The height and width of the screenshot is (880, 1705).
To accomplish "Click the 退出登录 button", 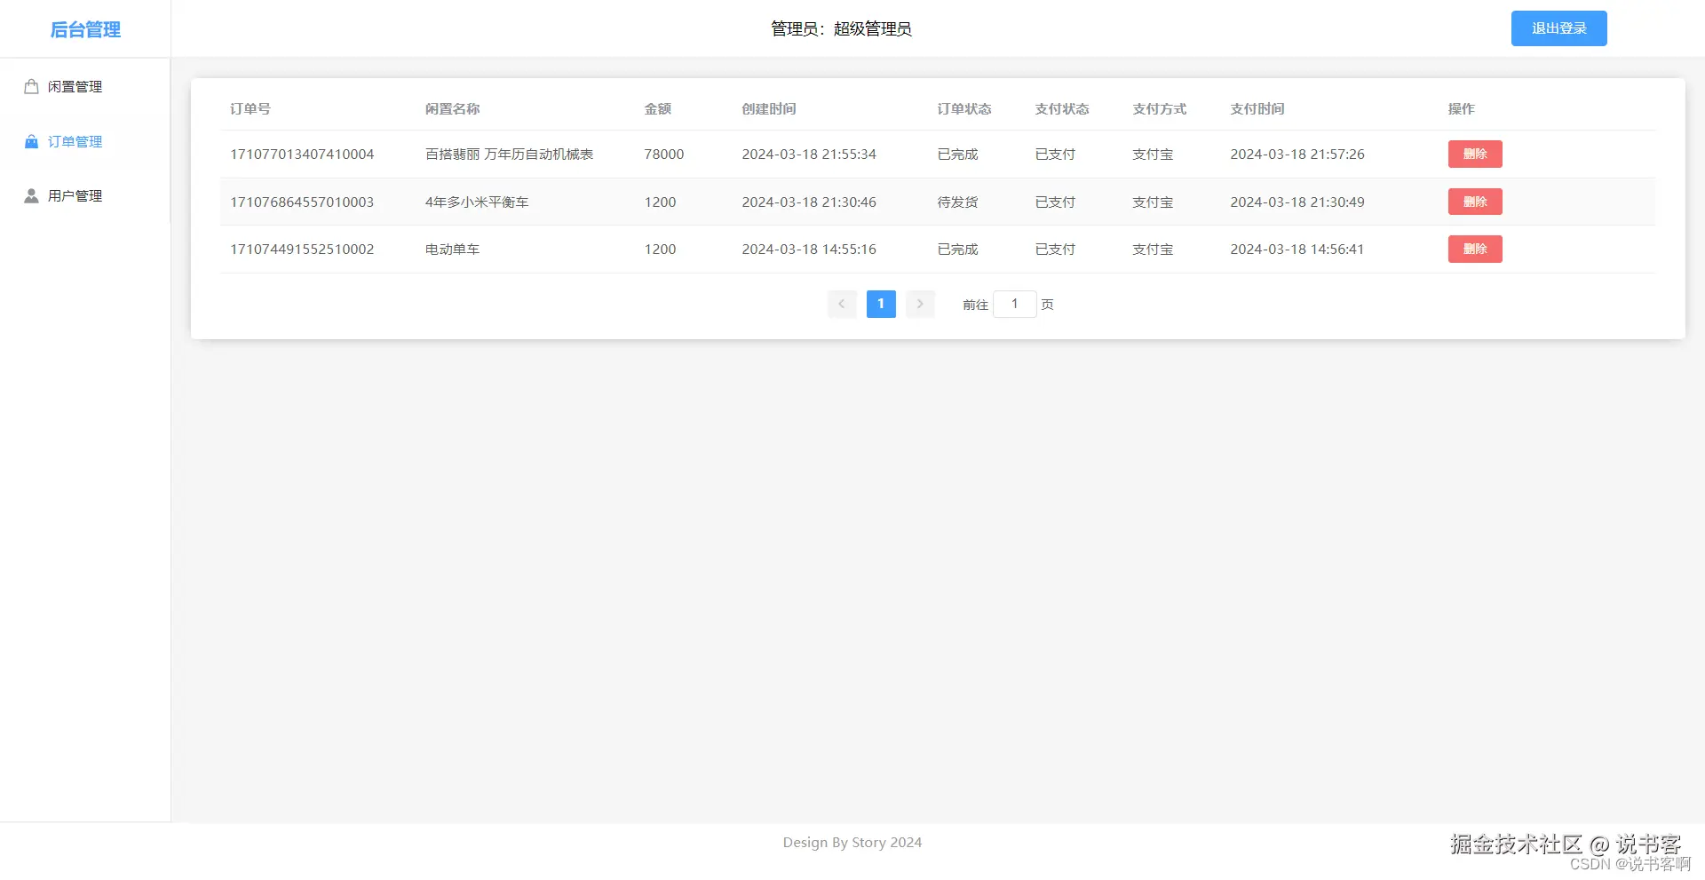I will [x=1558, y=28].
